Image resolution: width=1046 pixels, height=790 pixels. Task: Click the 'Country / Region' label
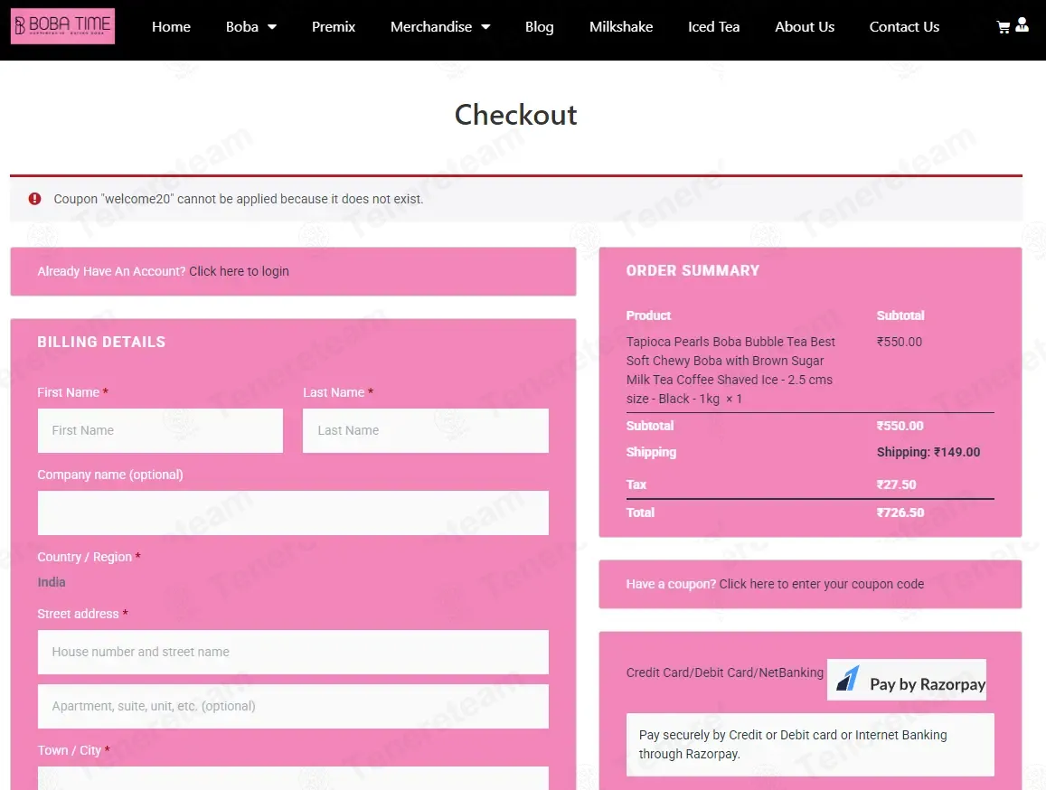[x=85, y=557]
